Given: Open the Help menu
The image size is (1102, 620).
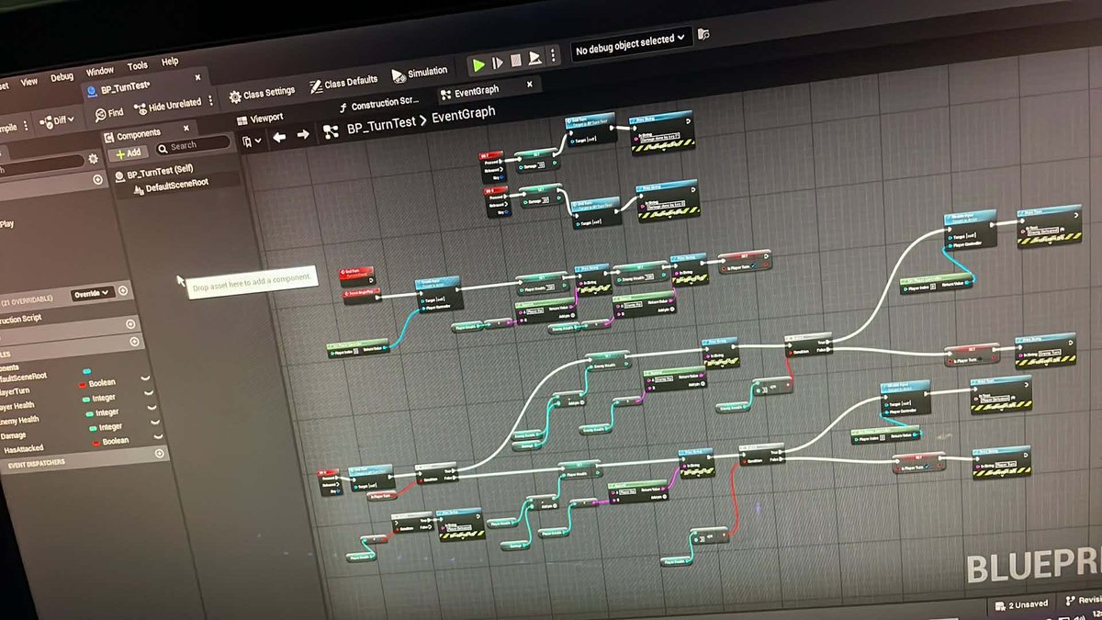Looking at the screenshot, I should click(x=170, y=62).
